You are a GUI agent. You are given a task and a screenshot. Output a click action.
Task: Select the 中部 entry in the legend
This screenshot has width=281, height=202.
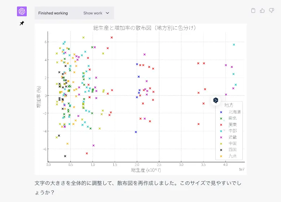232,131
